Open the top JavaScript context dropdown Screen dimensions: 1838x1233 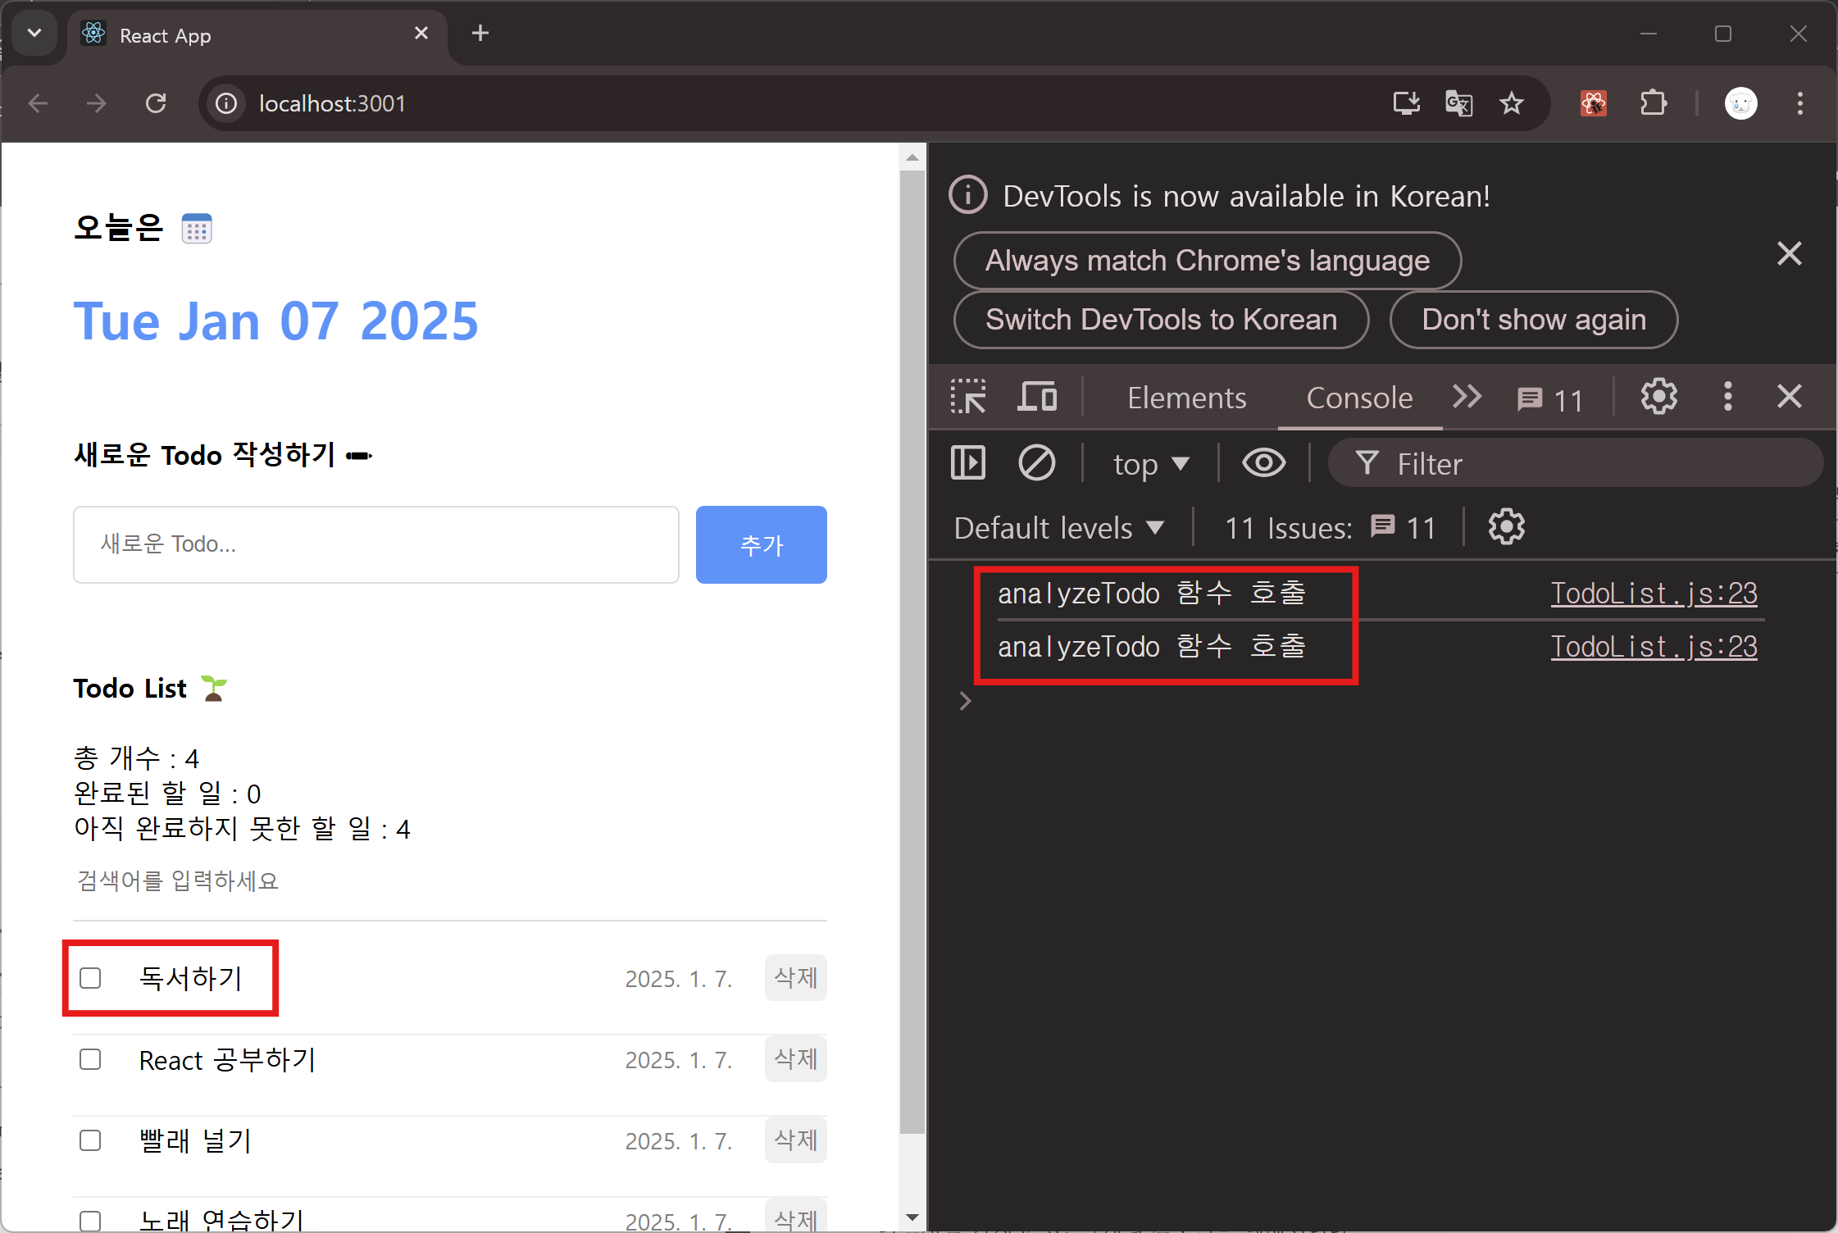(1150, 464)
